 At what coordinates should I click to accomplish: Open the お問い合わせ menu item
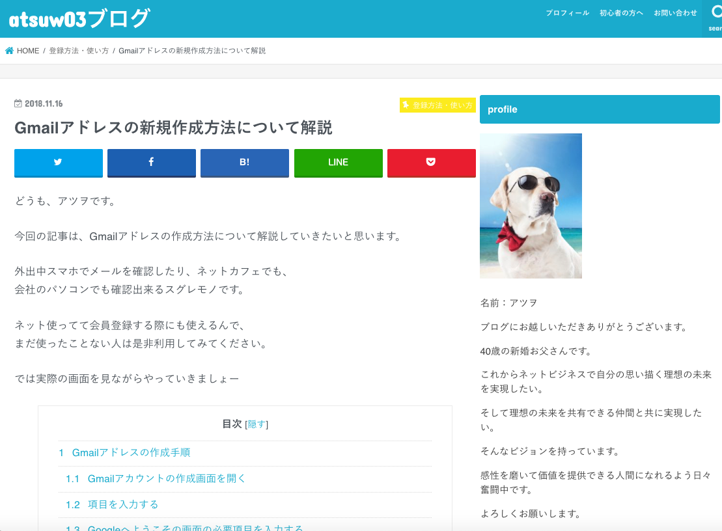point(676,13)
